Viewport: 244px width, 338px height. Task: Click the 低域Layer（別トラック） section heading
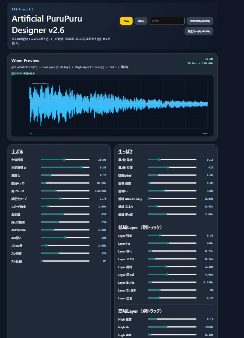[x=140, y=228]
